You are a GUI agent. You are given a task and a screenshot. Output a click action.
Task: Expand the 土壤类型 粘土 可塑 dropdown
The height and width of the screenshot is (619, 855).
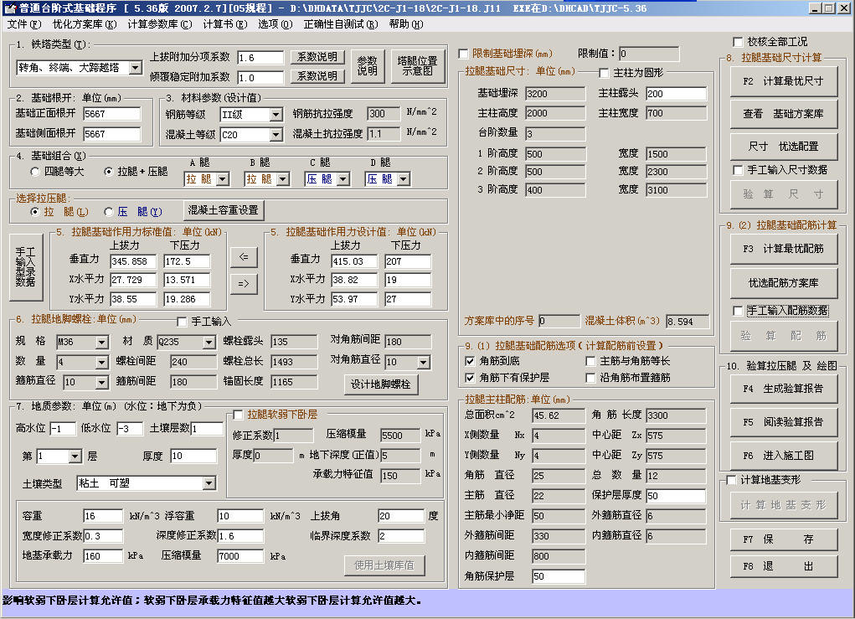(209, 483)
